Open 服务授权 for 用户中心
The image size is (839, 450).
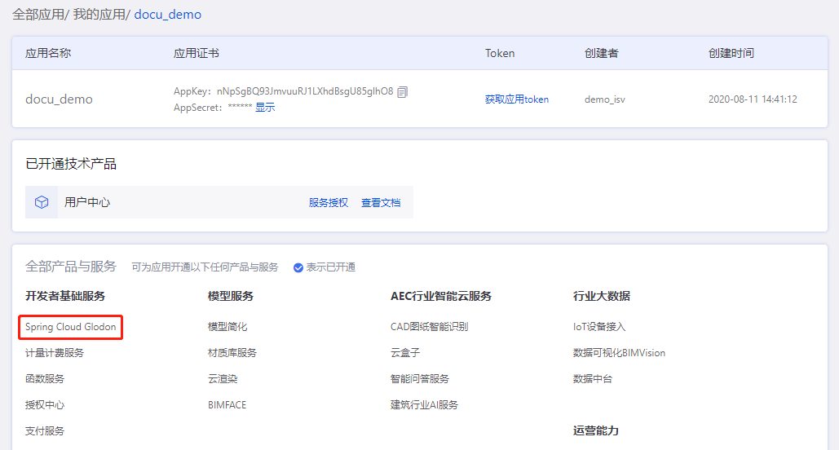tap(328, 203)
